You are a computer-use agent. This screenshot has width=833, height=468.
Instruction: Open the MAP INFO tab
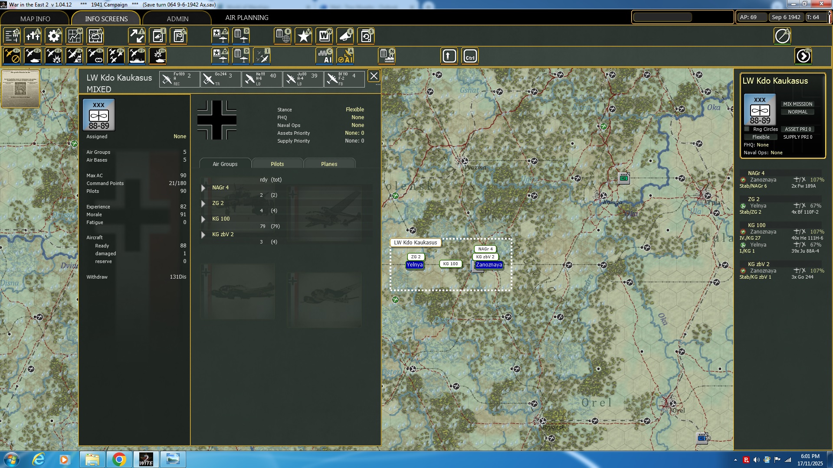[x=35, y=19]
